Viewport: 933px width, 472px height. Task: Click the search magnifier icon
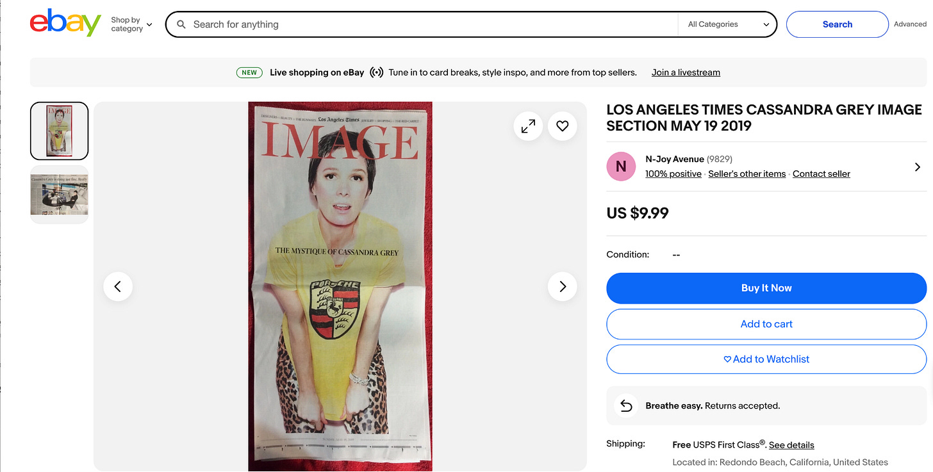click(181, 24)
